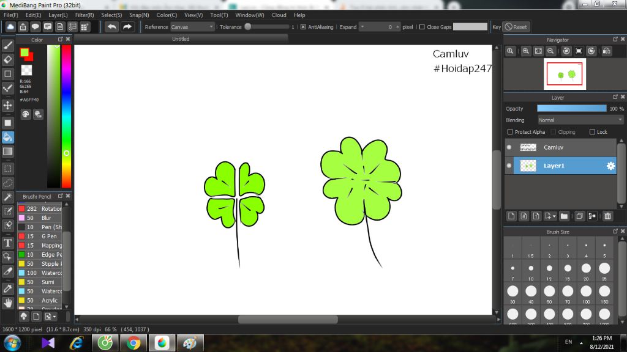Select the Blur brush

point(40,218)
